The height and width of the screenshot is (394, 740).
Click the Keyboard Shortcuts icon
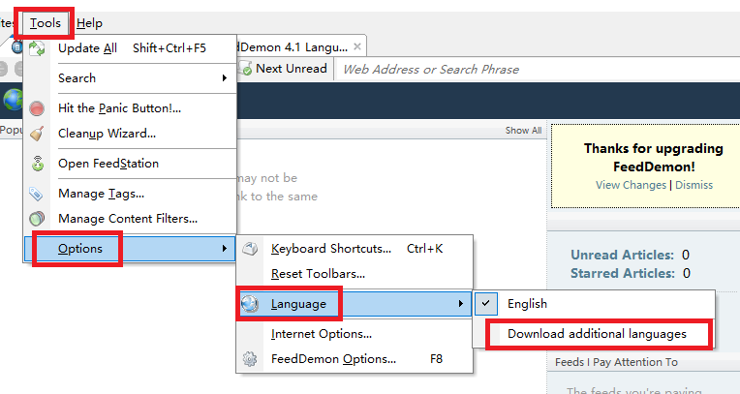point(251,249)
